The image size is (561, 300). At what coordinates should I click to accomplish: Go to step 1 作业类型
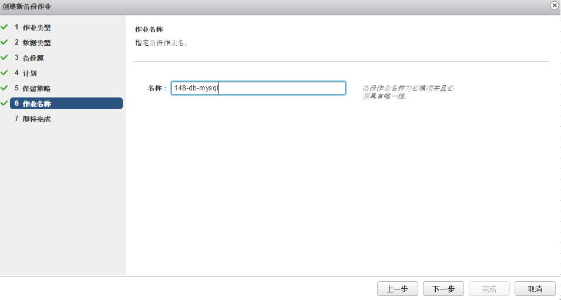coord(32,28)
